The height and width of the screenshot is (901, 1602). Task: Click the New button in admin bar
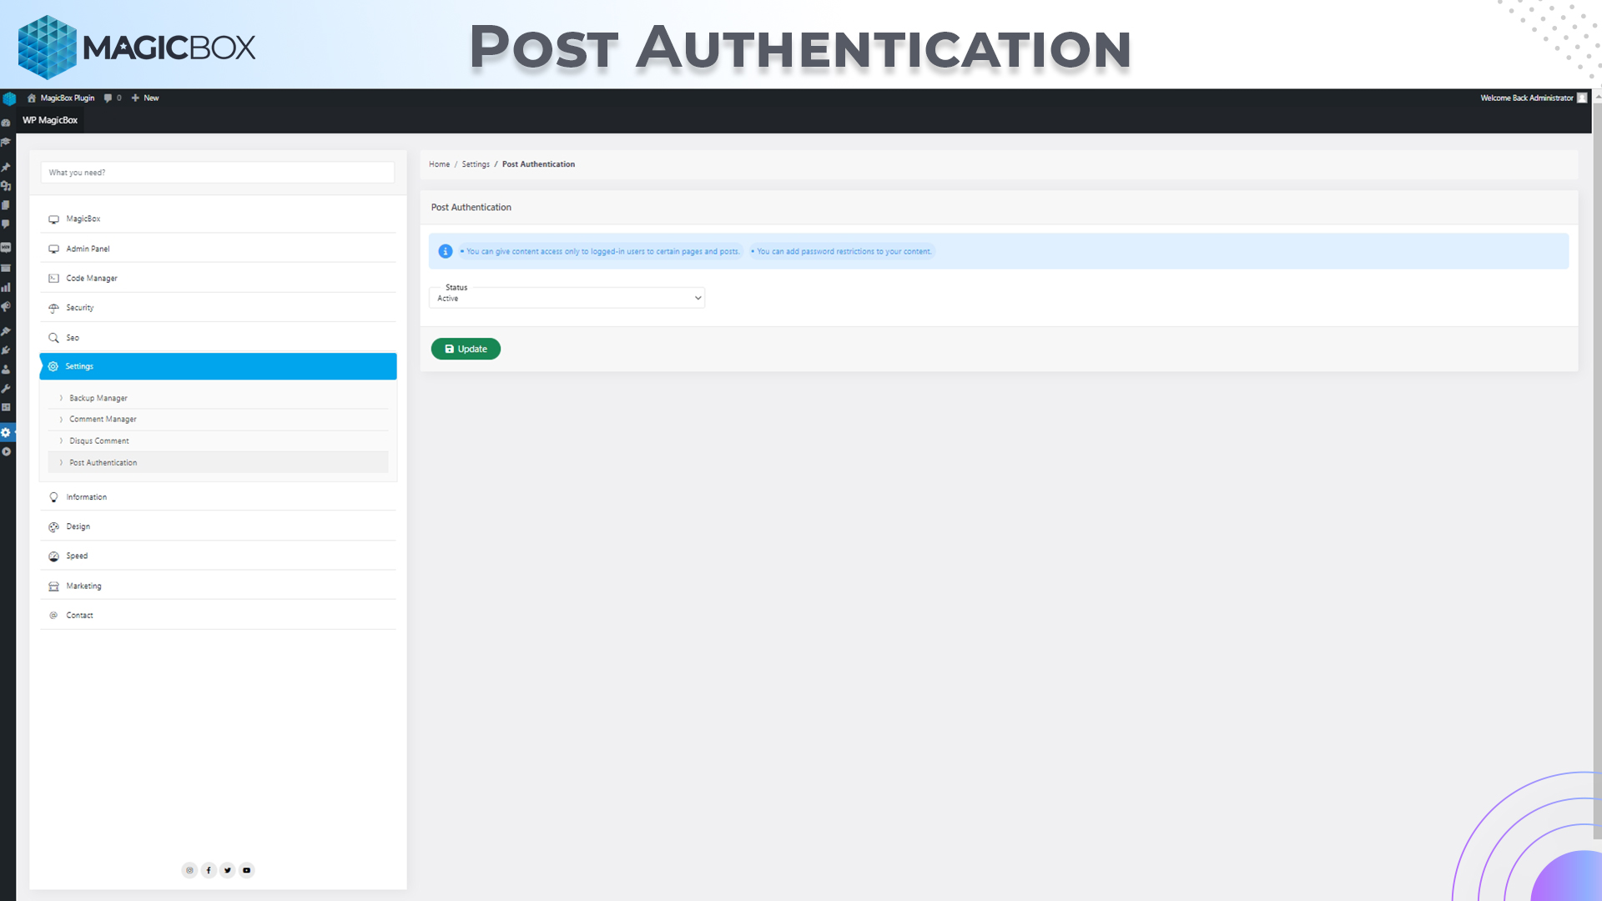[x=145, y=98]
